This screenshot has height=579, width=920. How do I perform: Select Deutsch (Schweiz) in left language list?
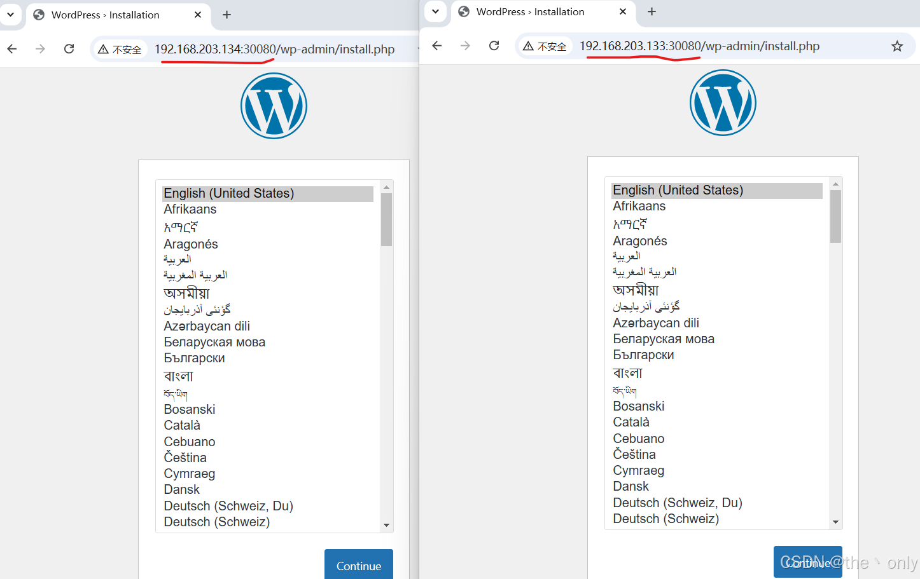tap(268, 522)
